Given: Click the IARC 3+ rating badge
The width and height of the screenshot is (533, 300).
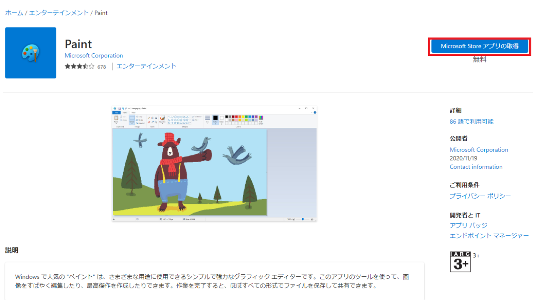Looking at the screenshot, I should point(461,262).
